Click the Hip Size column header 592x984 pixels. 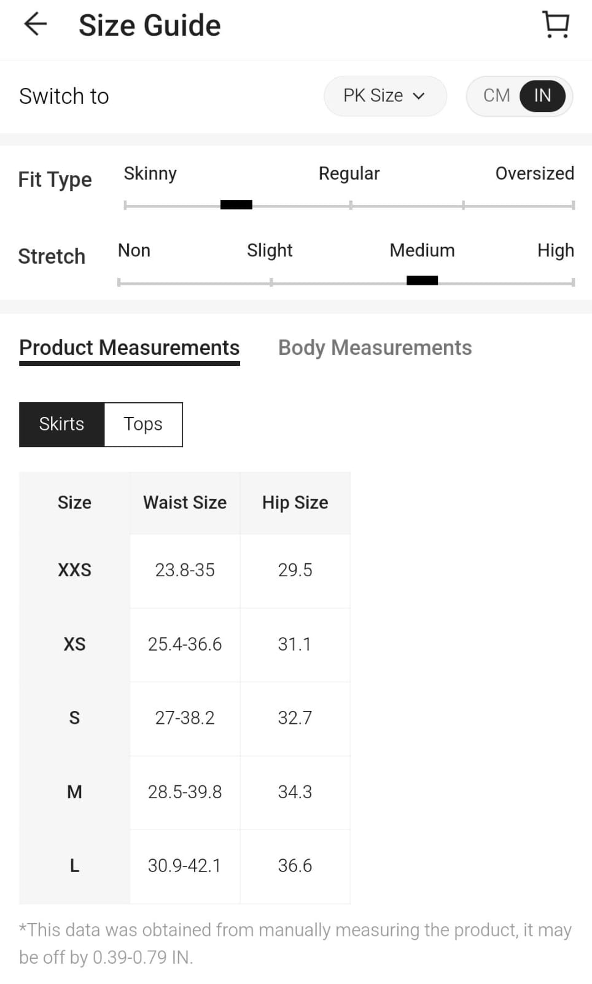click(x=295, y=502)
